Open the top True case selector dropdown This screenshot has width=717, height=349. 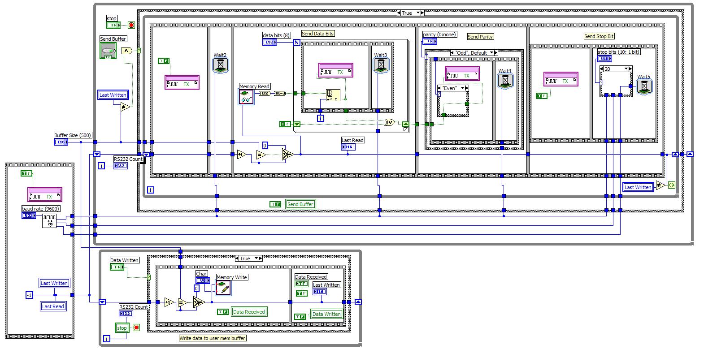(418, 13)
